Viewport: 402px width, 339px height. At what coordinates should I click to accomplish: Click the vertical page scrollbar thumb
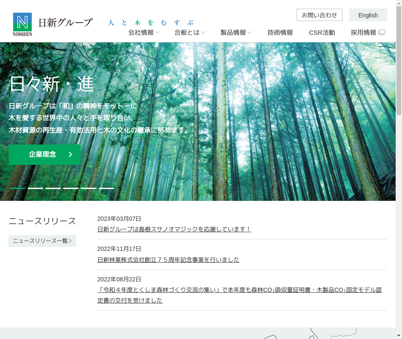click(x=399, y=59)
